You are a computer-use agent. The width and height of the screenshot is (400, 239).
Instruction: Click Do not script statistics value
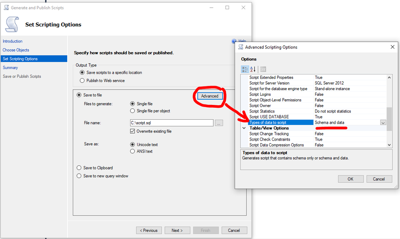[x=333, y=111]
